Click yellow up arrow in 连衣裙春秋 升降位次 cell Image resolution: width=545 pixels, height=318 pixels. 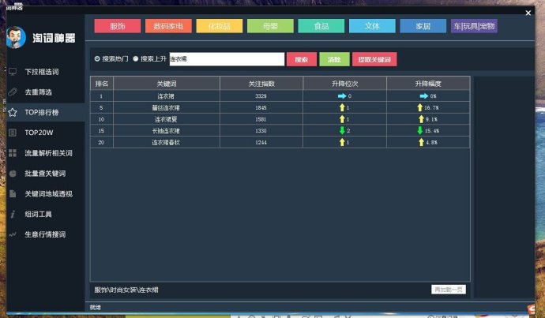tap(342, 142)
